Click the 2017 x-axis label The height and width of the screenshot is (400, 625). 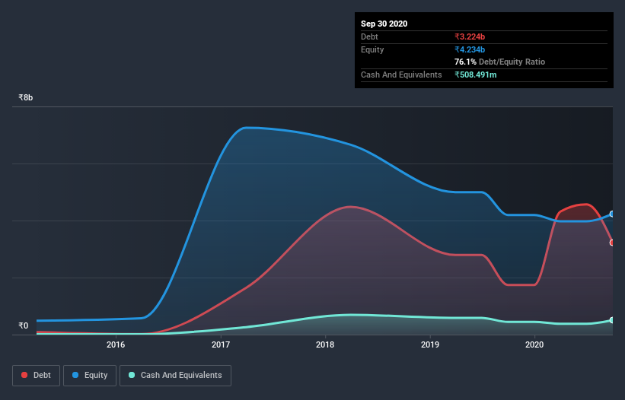coord(221,344)
